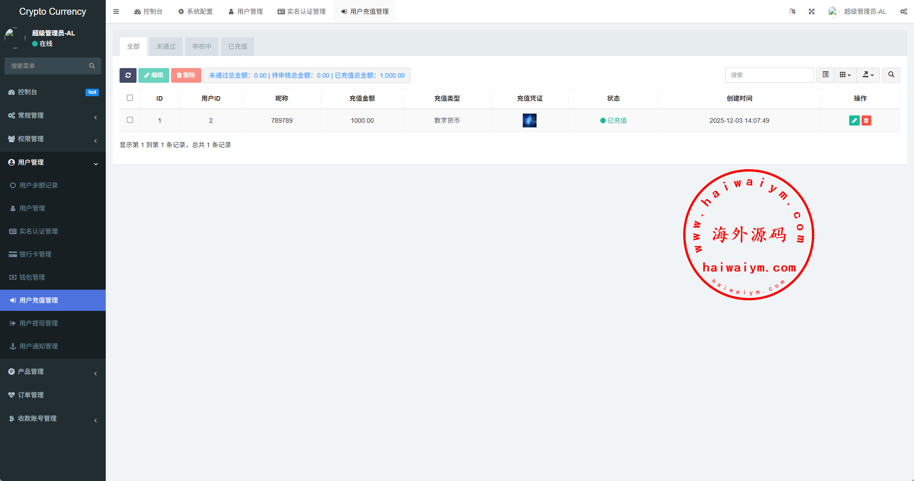Click the fullscreen icon in top bar
The width and height of the screenshot is (914, 481).
tap(811, 11)
